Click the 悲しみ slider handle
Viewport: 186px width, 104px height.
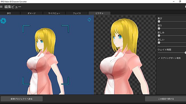[159, 36]
